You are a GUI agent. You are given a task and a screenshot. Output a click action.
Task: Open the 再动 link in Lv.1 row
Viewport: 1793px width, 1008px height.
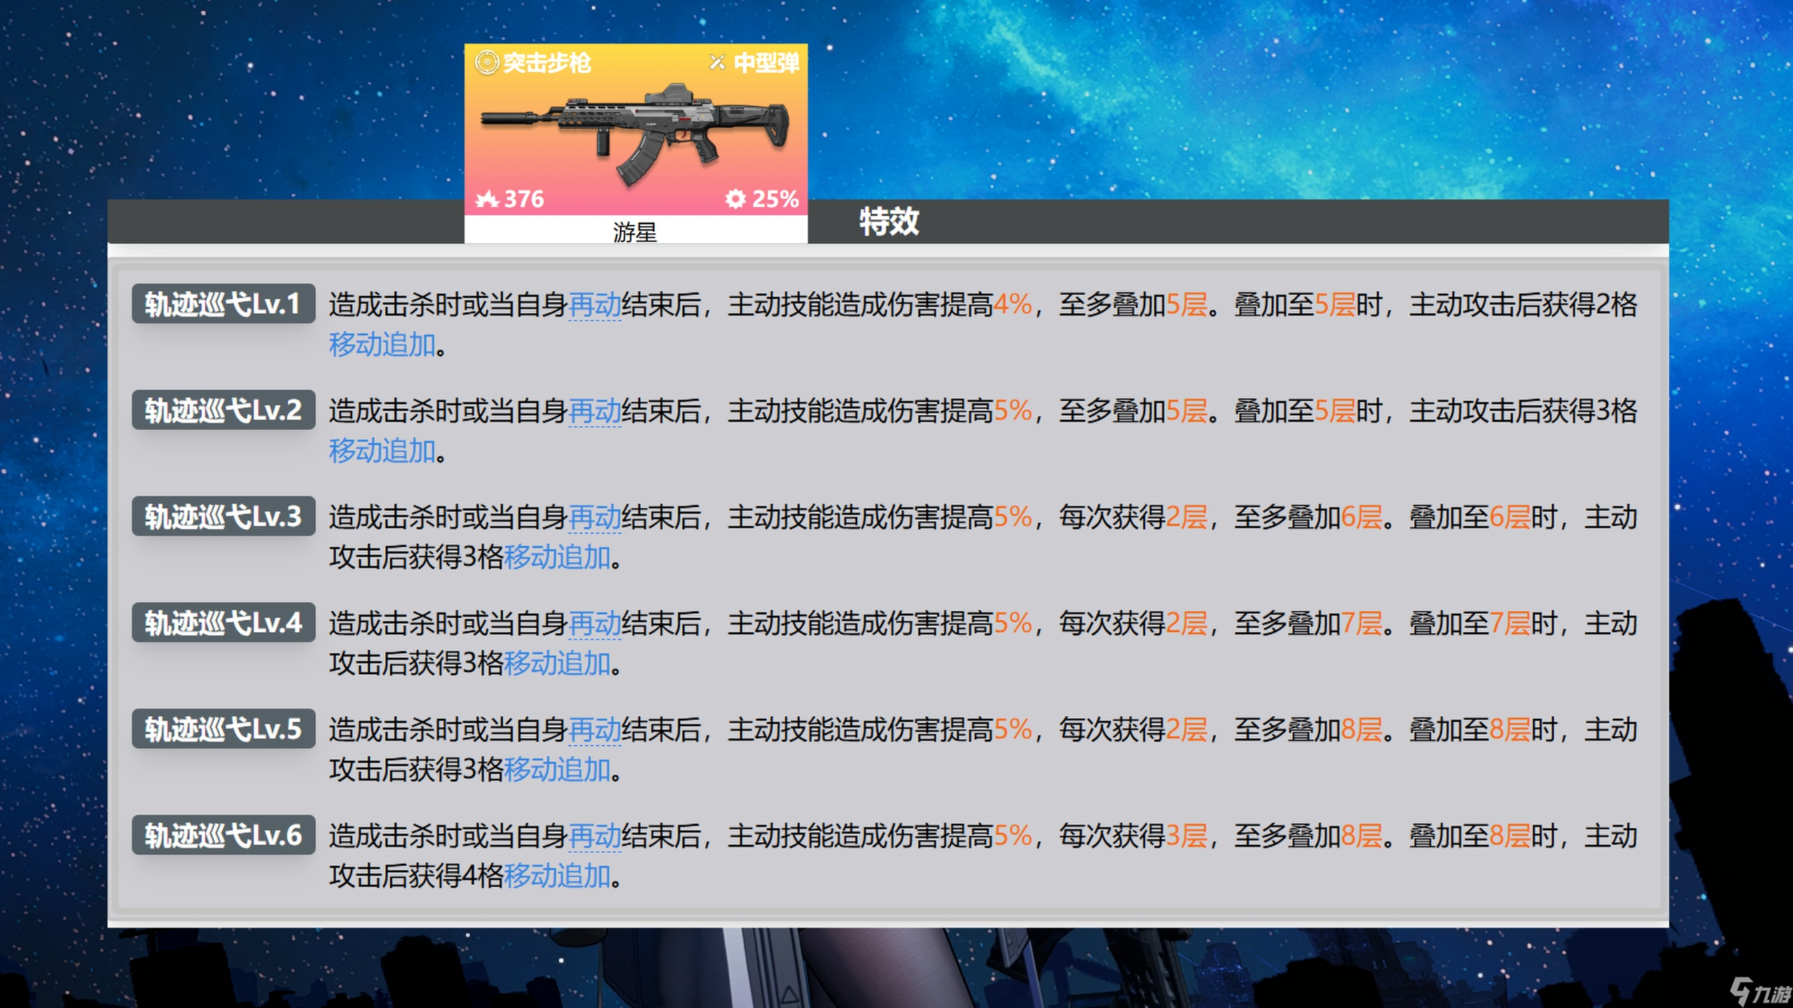[595, 305]
